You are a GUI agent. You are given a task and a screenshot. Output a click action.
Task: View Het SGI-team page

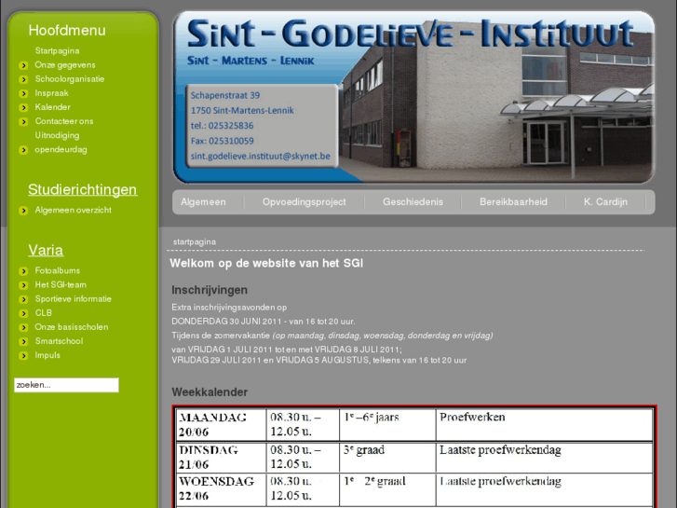point(61,285)
